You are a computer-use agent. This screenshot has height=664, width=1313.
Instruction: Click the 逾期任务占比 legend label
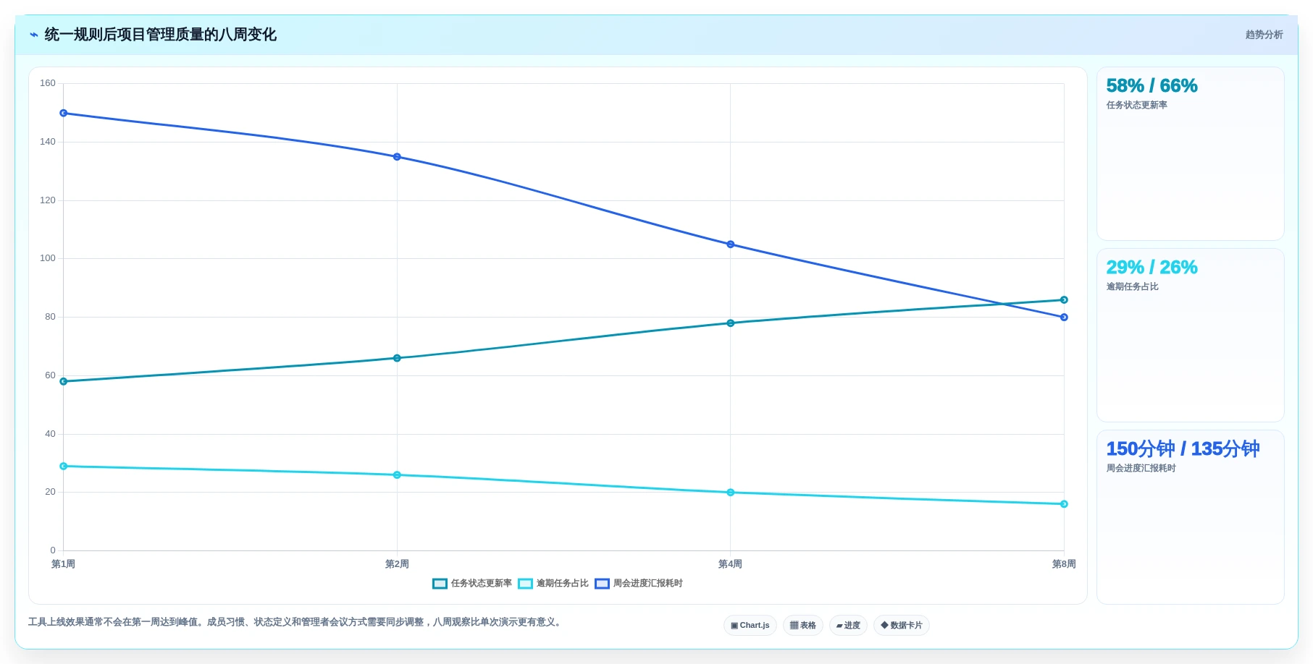[562, 584]
